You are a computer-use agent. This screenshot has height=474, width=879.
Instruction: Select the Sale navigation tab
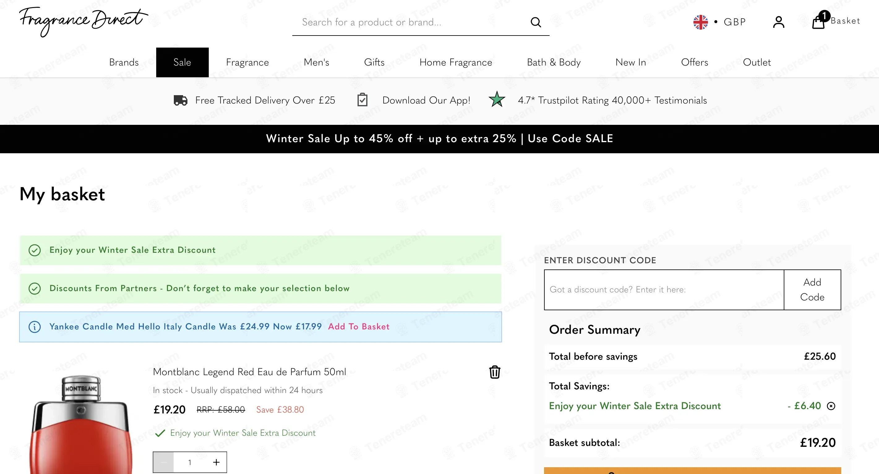click(x=182, y=62)
